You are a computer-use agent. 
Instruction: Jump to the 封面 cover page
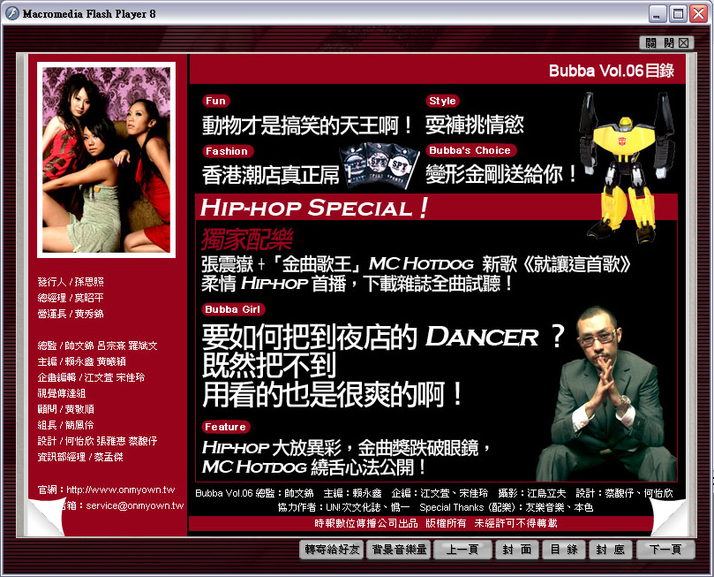click(517, 550)
